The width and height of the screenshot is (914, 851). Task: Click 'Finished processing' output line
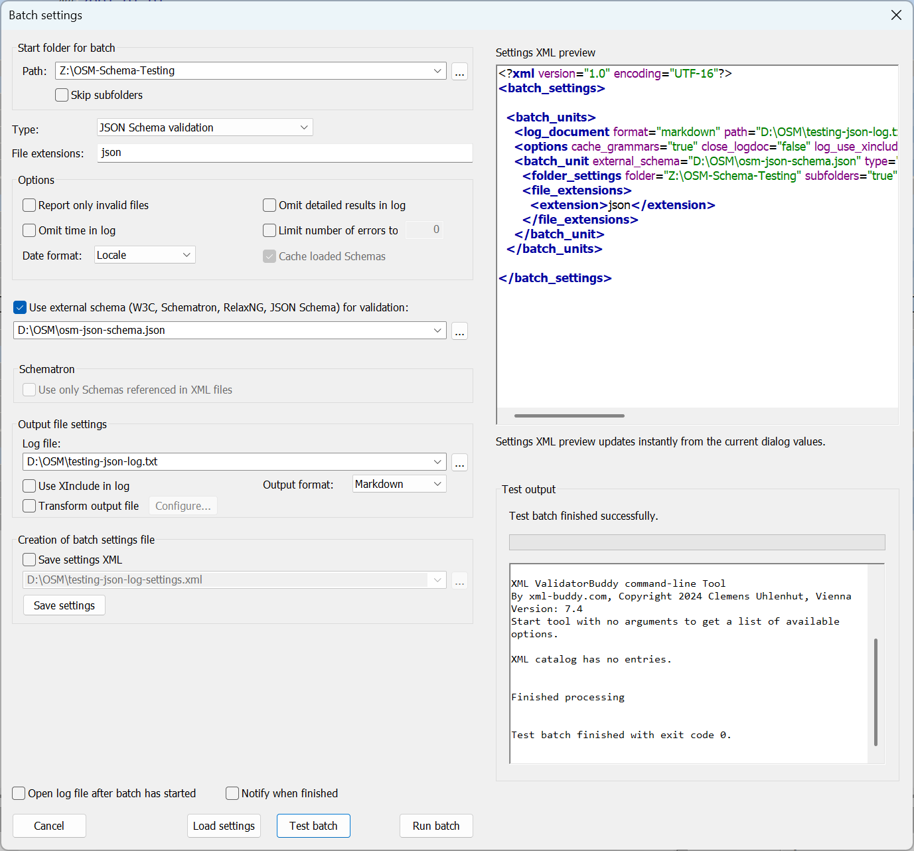[568, 697]
